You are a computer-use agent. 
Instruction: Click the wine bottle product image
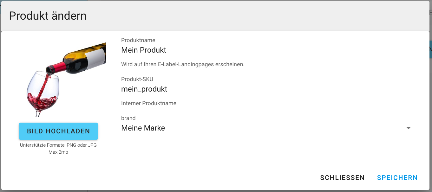66,79
